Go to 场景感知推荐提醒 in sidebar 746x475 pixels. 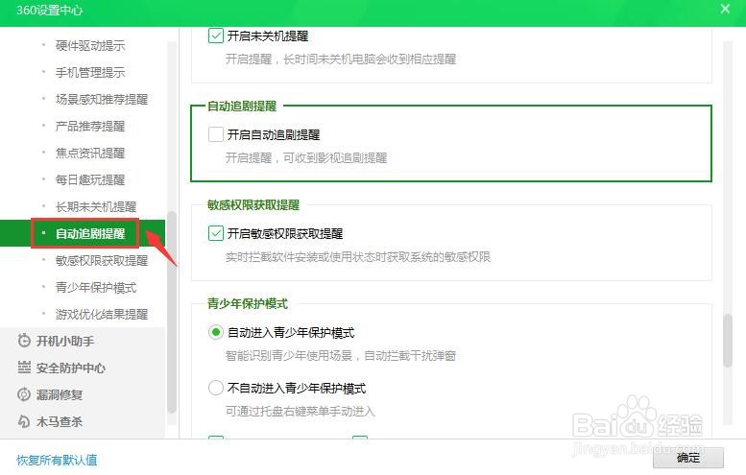(102, 100)
